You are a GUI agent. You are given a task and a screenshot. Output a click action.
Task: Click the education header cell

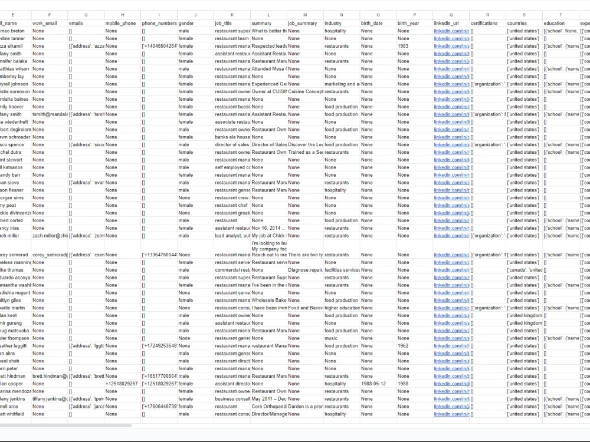pyautogui.click(x=560, y=24)
